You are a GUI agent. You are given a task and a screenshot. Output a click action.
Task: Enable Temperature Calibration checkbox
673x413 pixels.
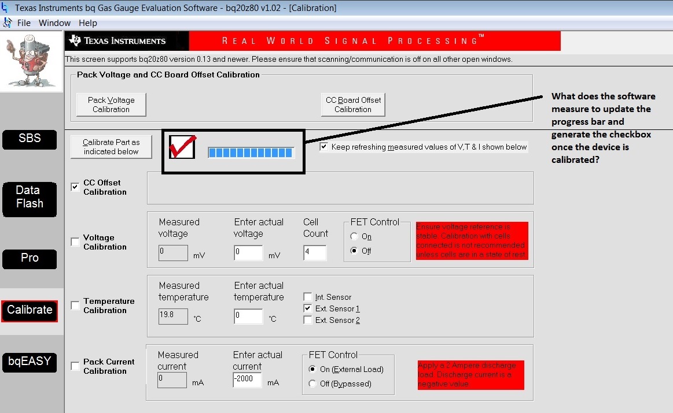pos(75,305)
